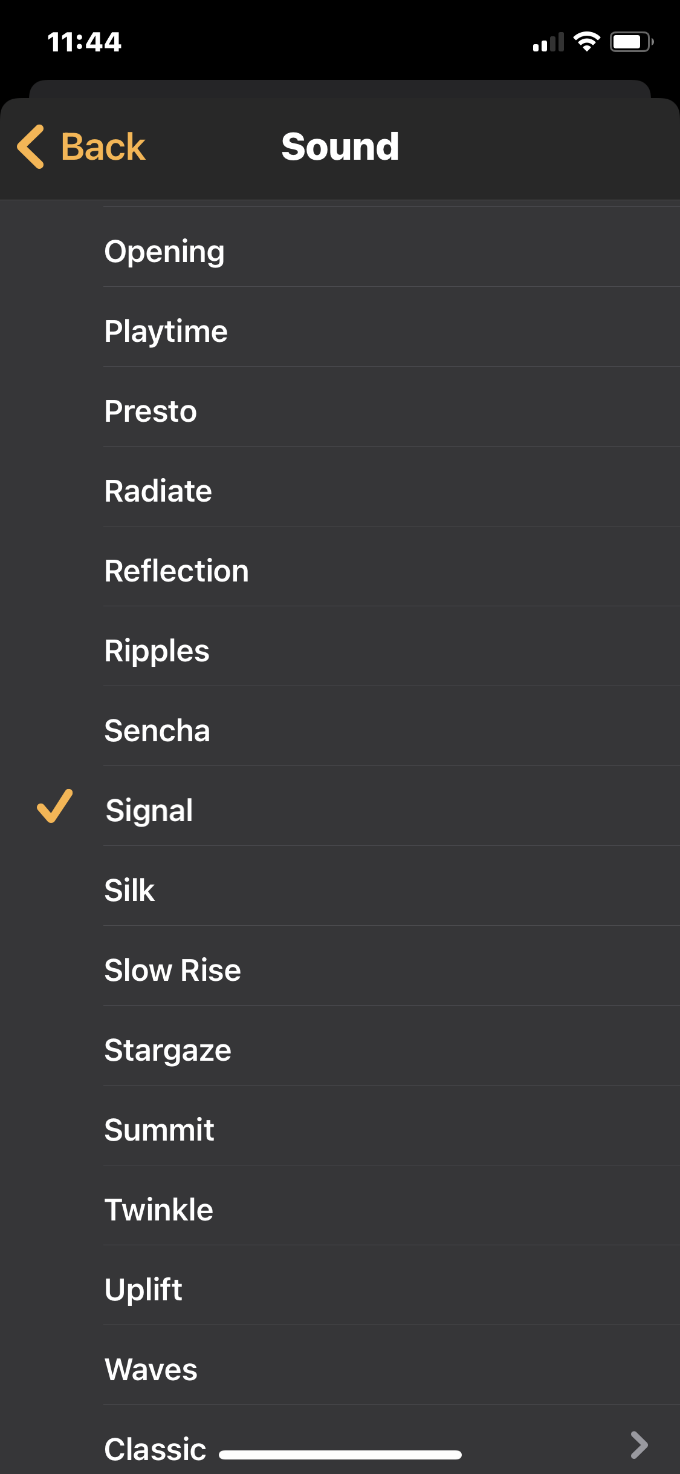Tap the home indicator bar
Image resolution: width=680 pixels, height=1474 pixels.
[340, 1455]
